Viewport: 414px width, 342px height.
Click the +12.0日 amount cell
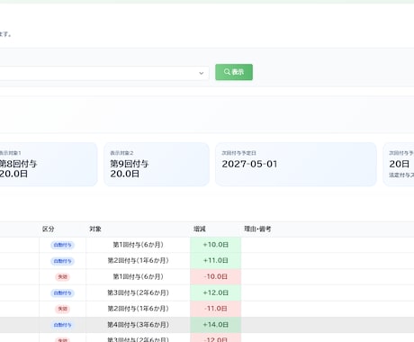215,292
